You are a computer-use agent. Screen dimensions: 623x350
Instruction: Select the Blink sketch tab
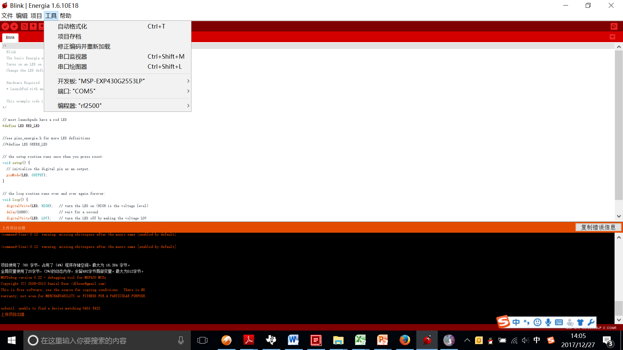pyautogui.click(x=10, y=38)
